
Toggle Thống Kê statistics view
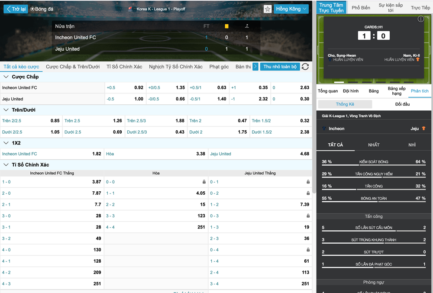pyautogui.click(x=345, y=104)
